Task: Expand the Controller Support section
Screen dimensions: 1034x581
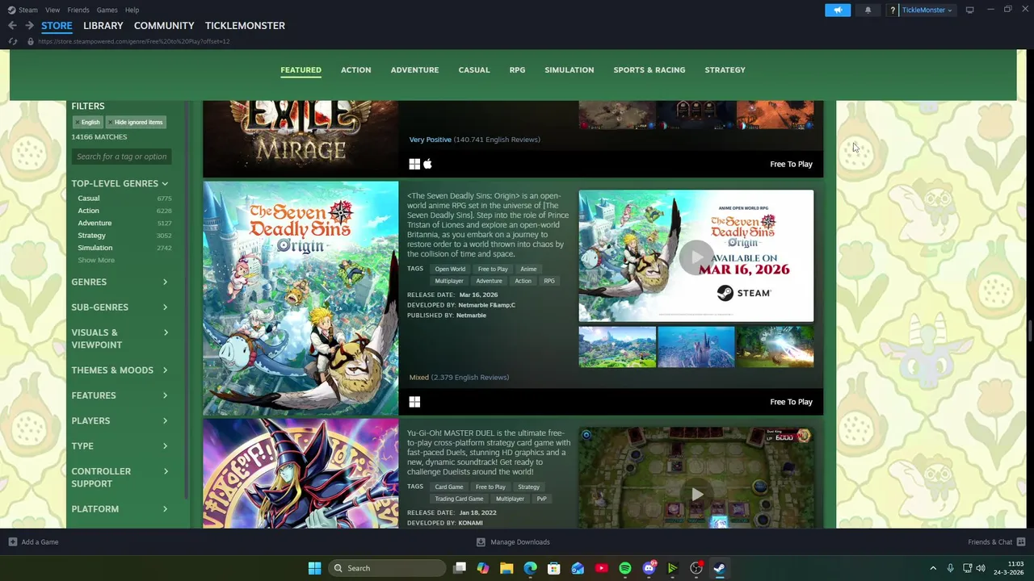Action: pyautogui.click(x=120, y=477)
